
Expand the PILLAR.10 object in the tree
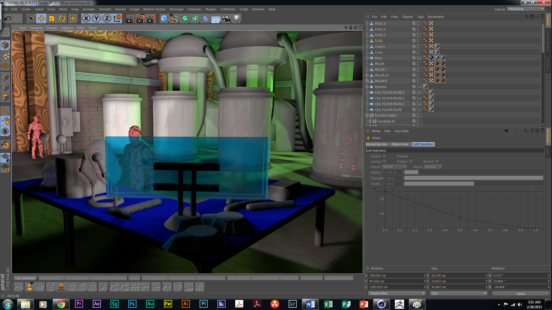point(367,75)
